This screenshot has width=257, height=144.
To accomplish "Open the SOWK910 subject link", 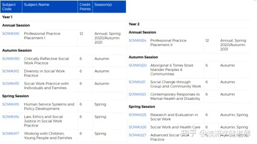I will coord(11,58).
